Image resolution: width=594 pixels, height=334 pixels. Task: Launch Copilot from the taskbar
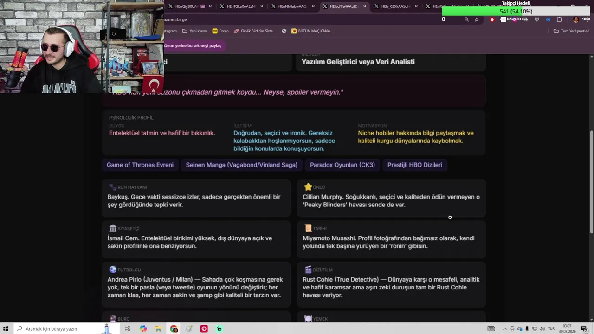tap(143, 329)
